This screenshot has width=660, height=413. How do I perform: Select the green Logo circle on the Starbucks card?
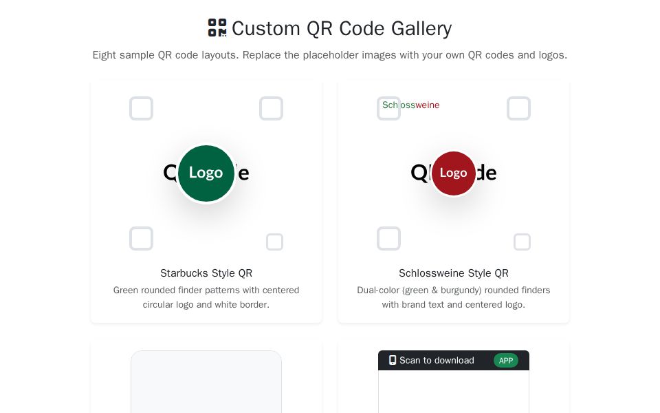pos(206,173)
